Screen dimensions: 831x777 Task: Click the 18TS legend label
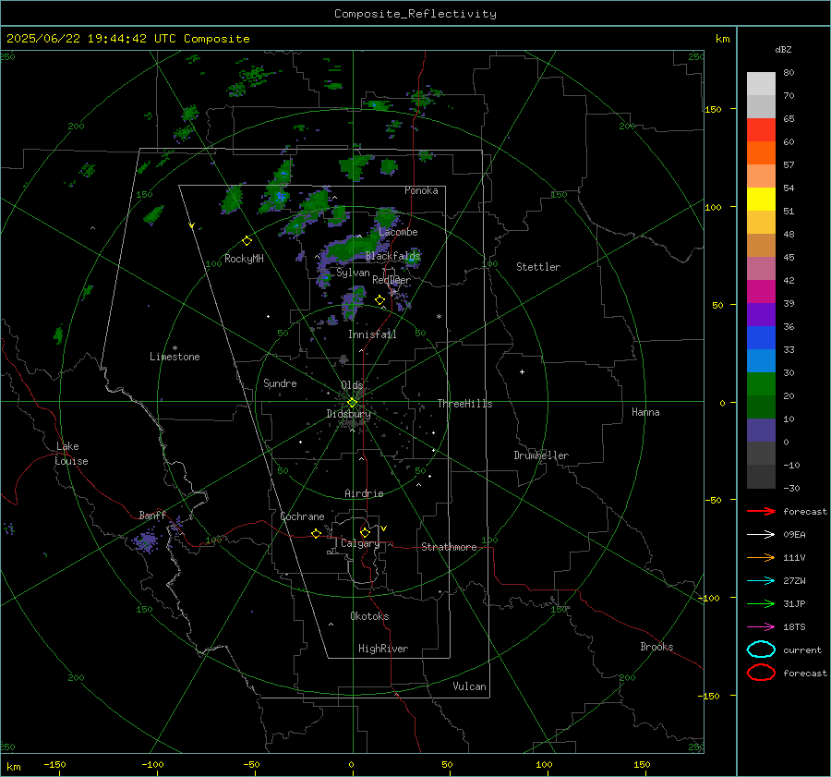pyautogui.click(x=794, y=627)
